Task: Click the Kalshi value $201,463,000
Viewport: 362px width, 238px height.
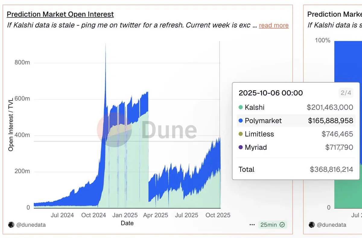Action: pyautogui.click(x=330, y=107)
